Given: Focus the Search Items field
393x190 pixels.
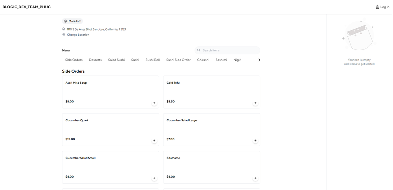Looking at the screenshot, I should point(227,50).
